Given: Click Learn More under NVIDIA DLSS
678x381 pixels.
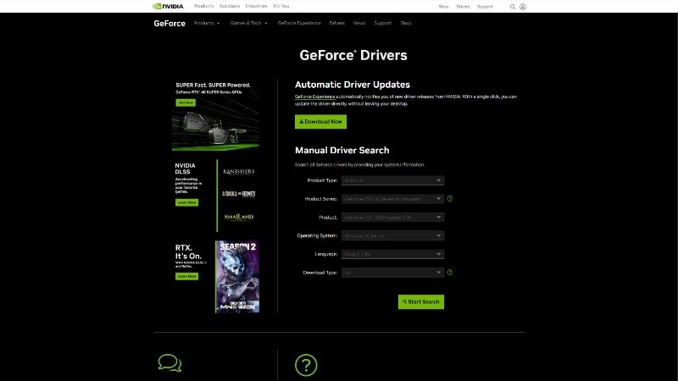Looking at the screenshot, I should [186, 202].
